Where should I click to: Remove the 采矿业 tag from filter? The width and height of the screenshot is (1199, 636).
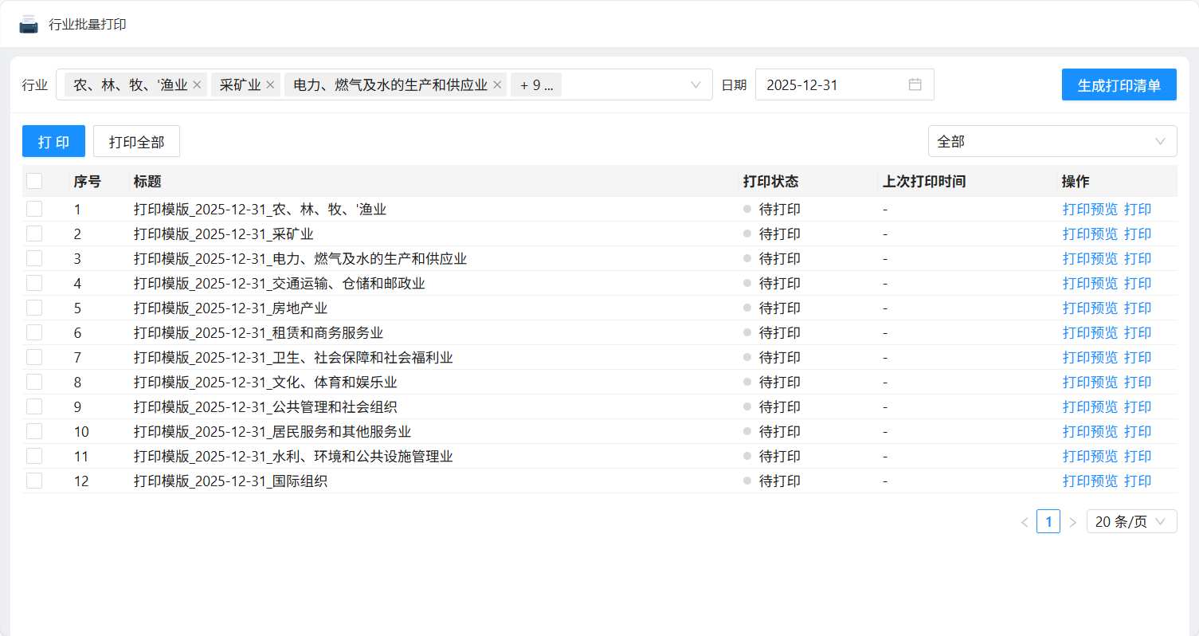(270, 85)
